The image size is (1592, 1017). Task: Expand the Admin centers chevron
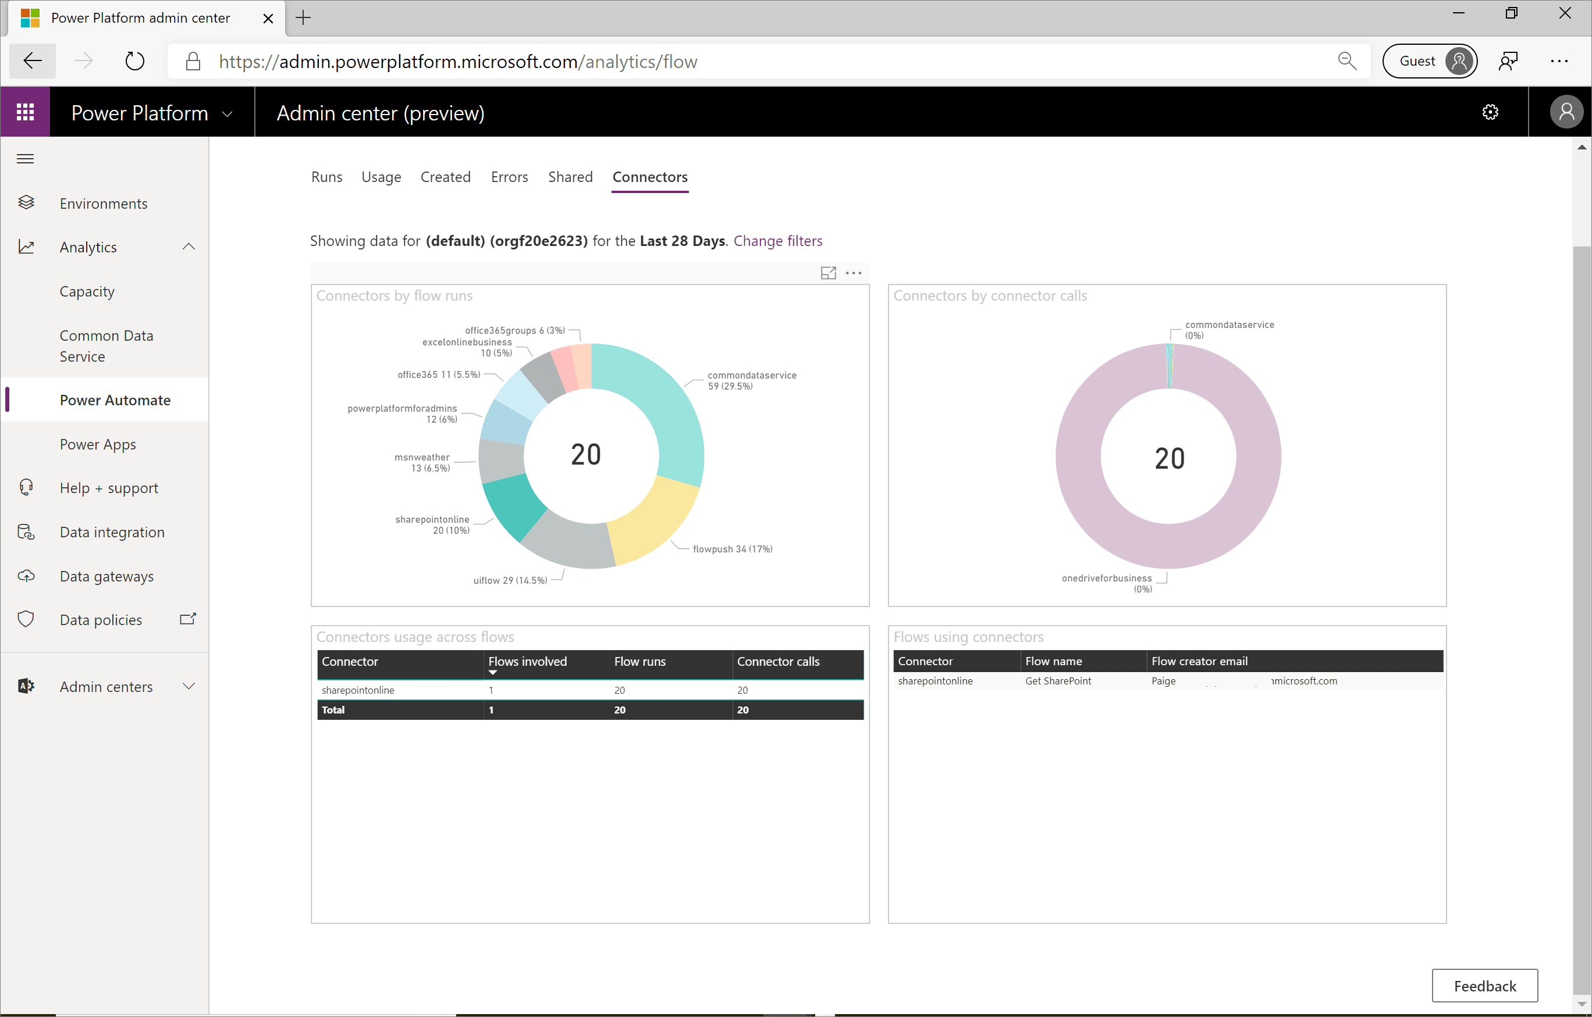pos(189,686)
